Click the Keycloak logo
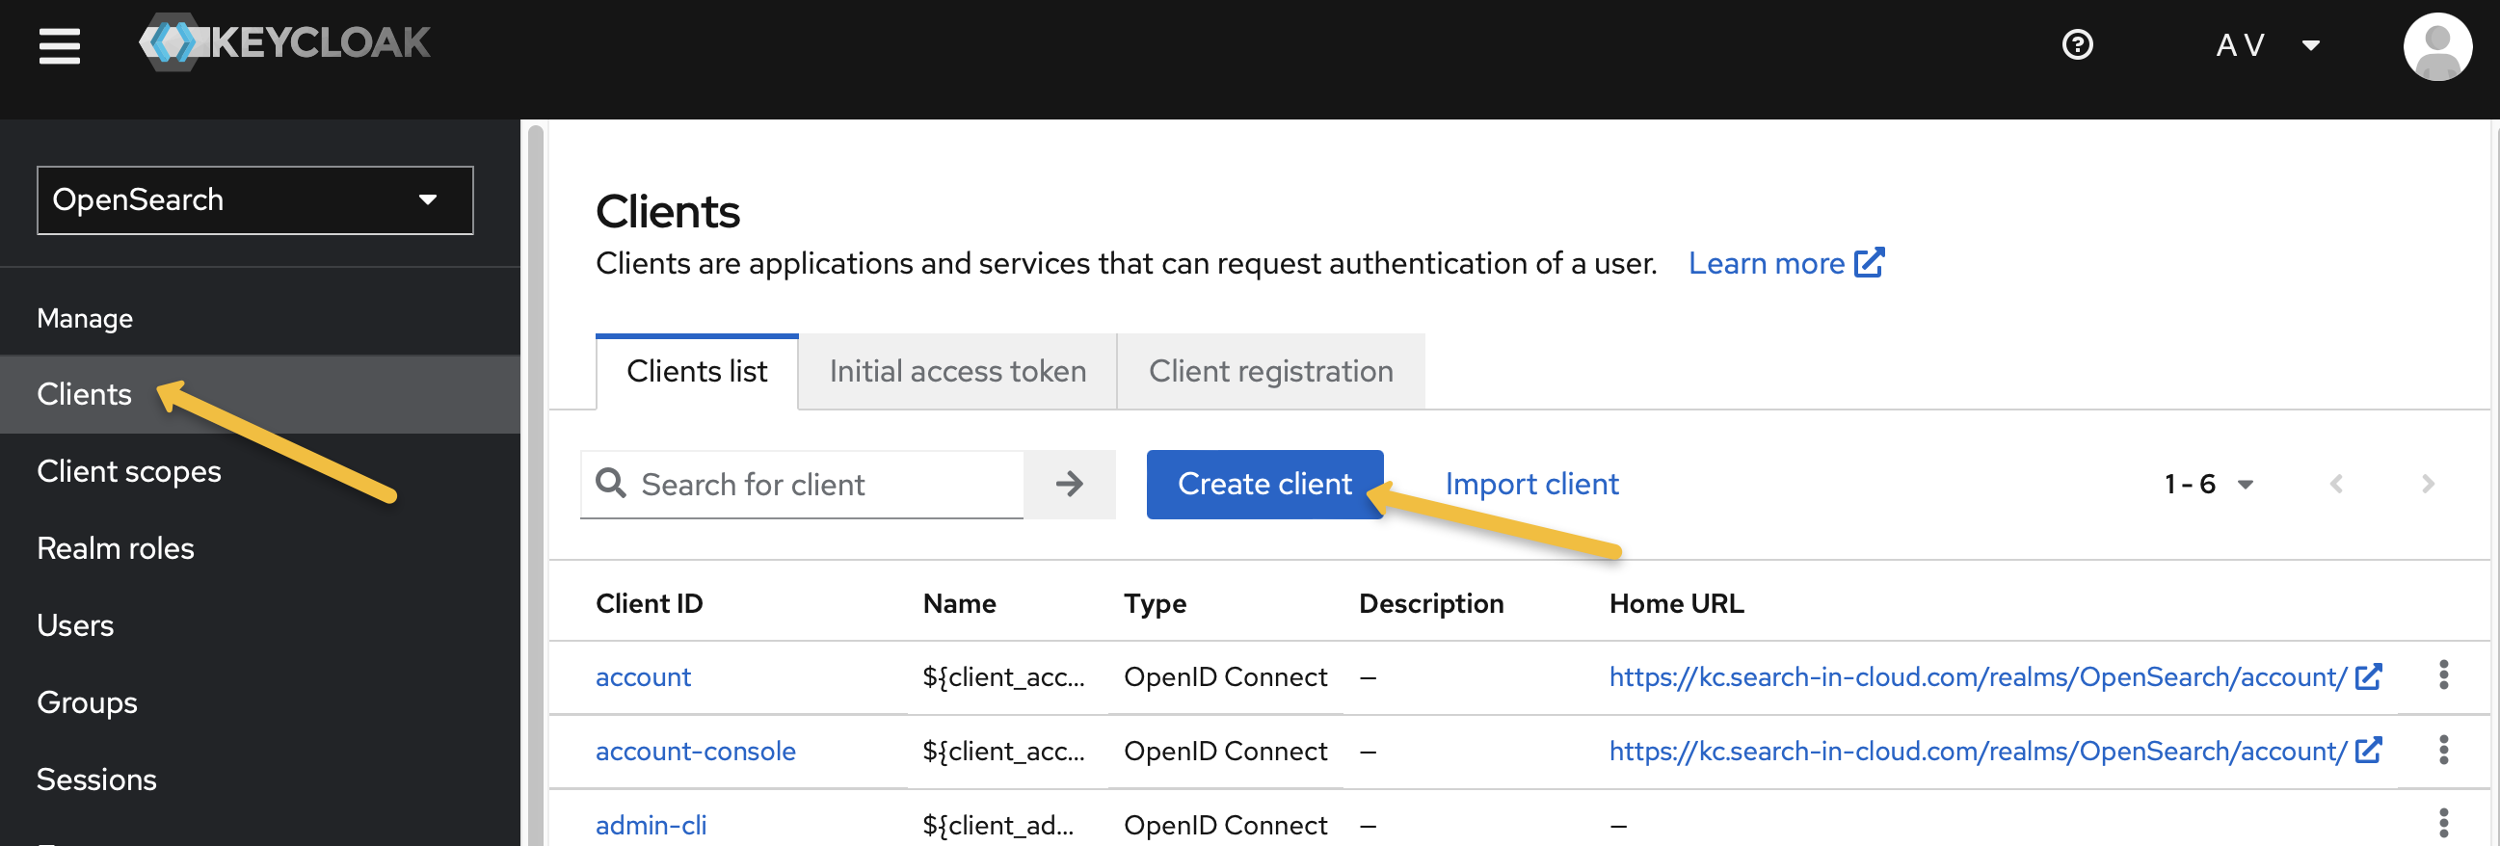2500x846 pixels. (x=284, y=42)
